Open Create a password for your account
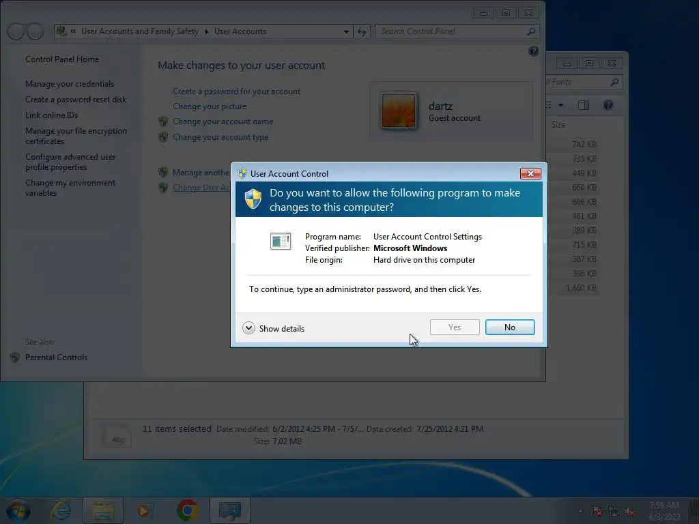This screenshot has width=699, height=524. coord(236,91)
